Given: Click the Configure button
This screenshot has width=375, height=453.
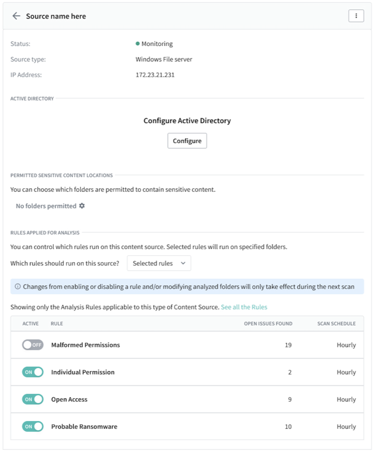Looking at the screenshot, I should click(187, 141).
